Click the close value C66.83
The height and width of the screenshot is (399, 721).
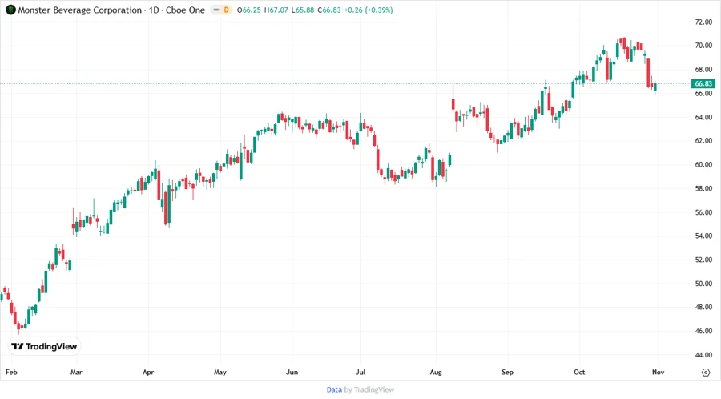click(329, 10)
